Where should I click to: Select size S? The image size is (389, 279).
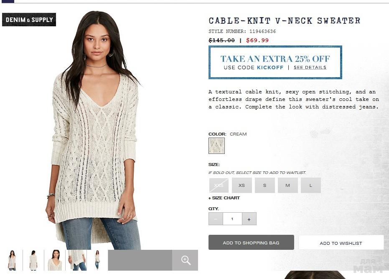265,185
